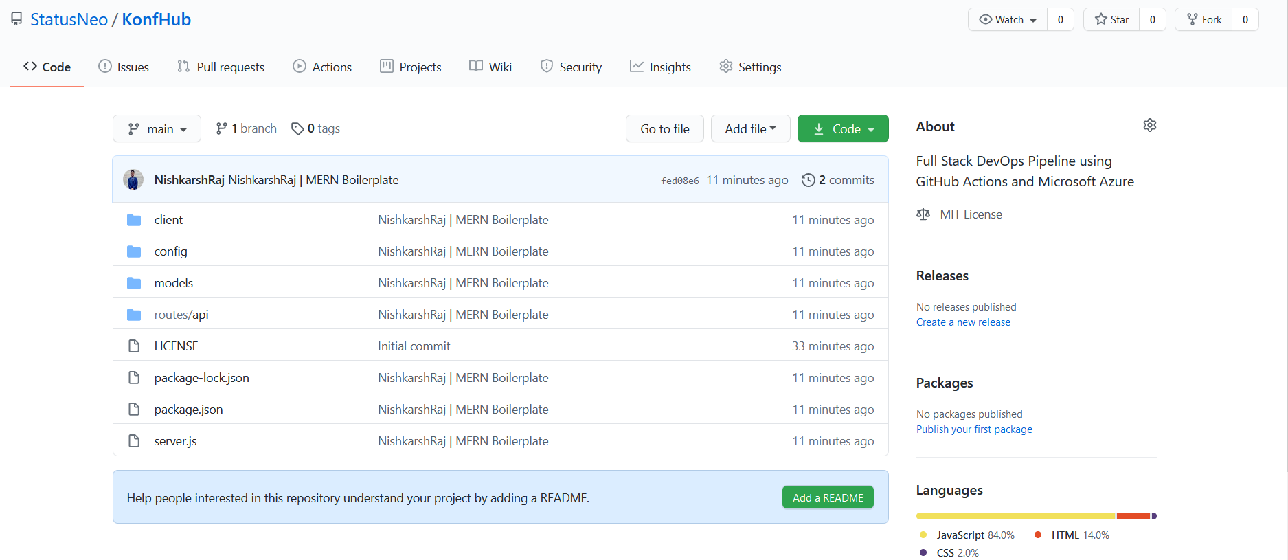Click the KonfHub repository name link
Viewport: 1288px width, 560px height.
point(156,19)
